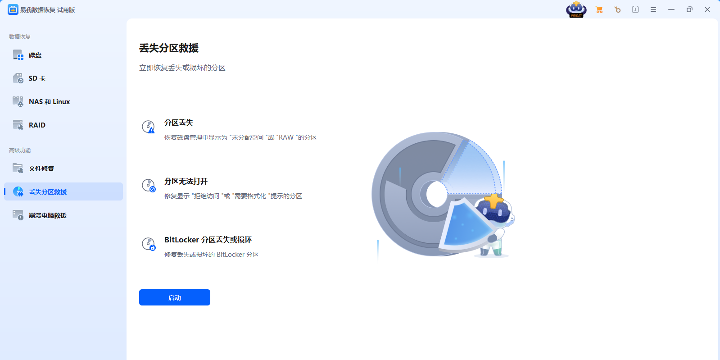Click the lost partition rescue pie icon

[x=18, y=191]
